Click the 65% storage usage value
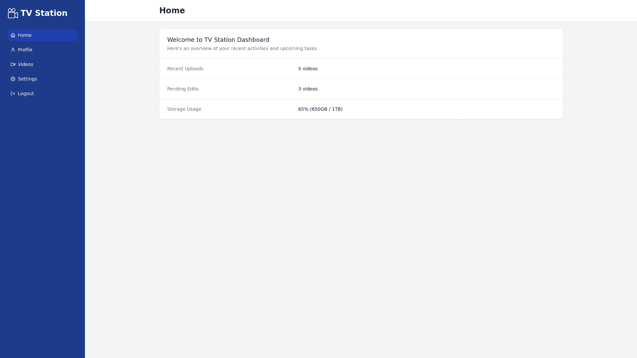637x358 pixels. [320, 109]
